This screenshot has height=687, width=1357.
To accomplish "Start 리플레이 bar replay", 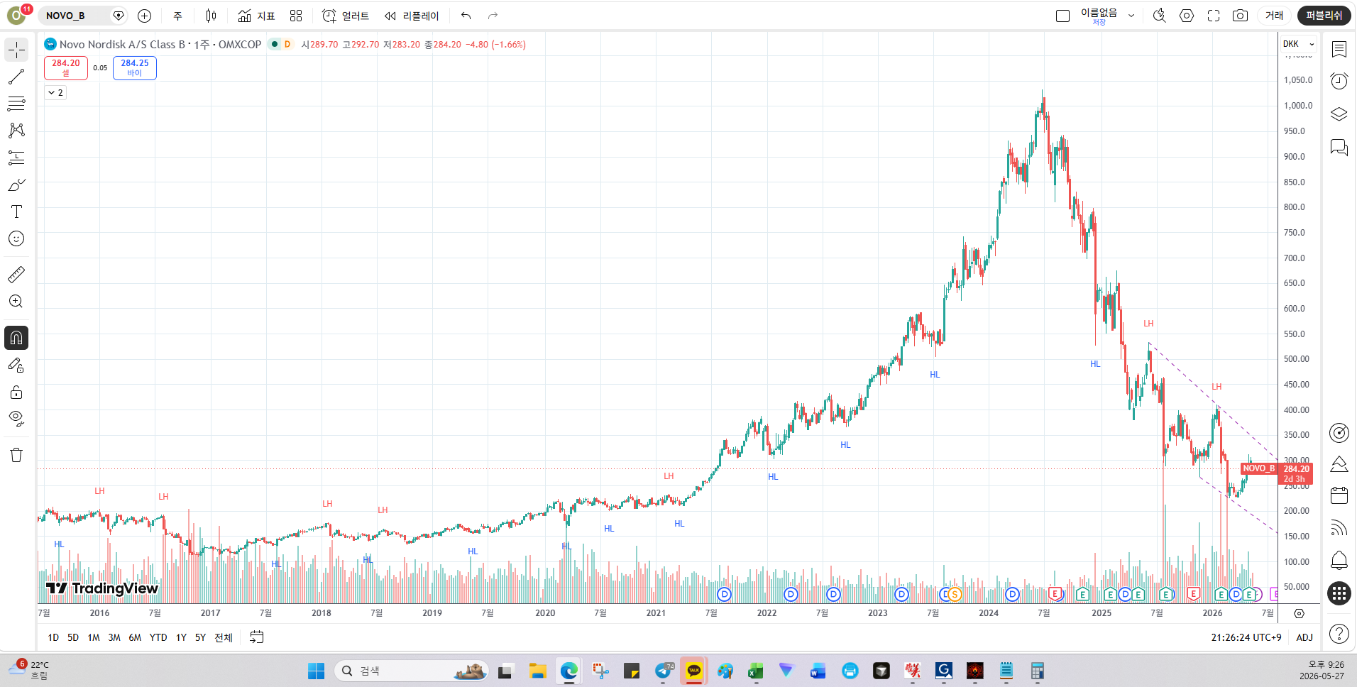I will point(412,16).
